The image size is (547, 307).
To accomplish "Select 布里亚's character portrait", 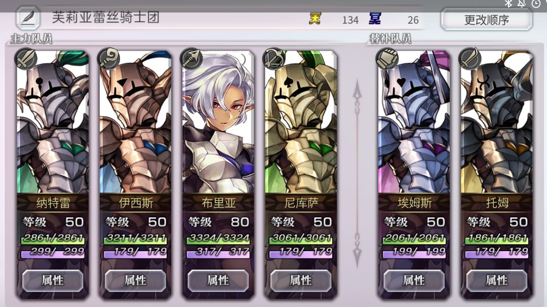I will 218,122.
